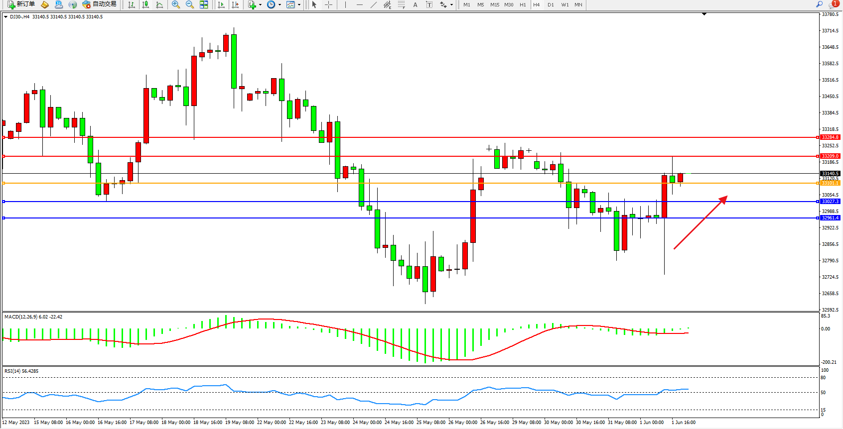Toggle AutoTrading (自动交易) button
This screenshot has height=429, width=843.
[99, 4]
